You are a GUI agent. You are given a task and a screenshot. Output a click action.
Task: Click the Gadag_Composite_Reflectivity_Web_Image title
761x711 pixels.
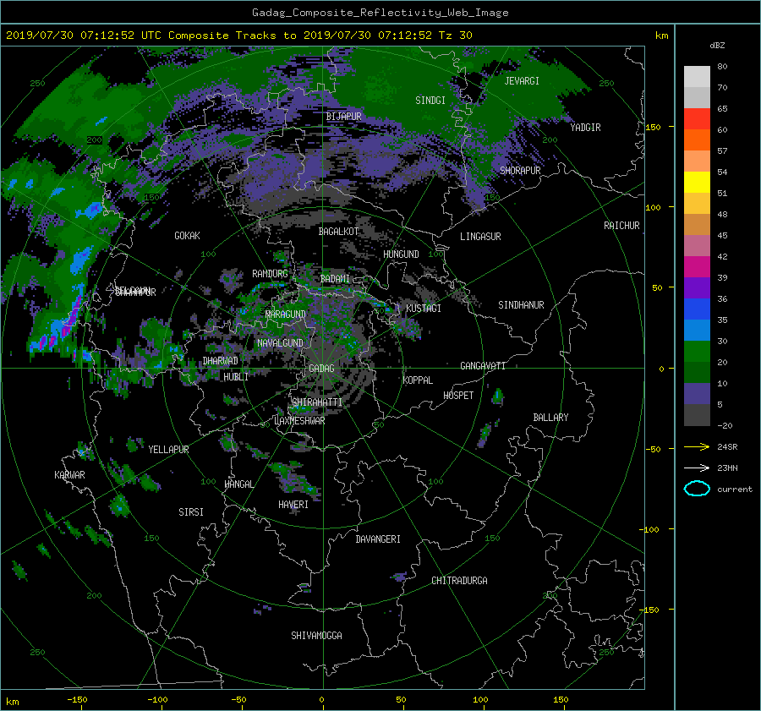pyautogui.click(x=380, y=13)
